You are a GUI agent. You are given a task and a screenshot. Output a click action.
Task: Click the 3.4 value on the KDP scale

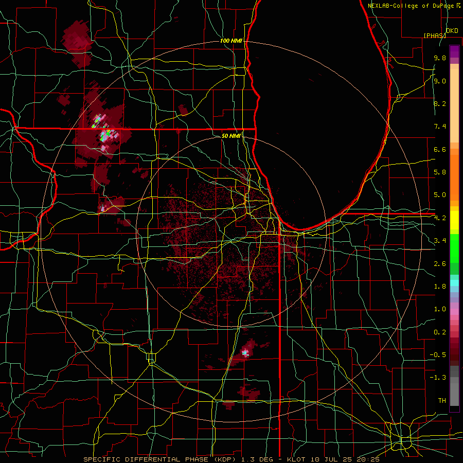pos(440,241)
